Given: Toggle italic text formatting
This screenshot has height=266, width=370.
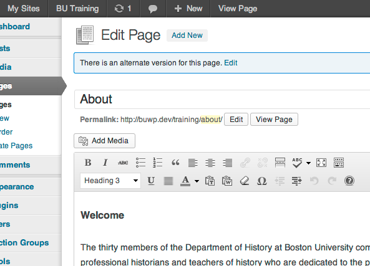Looking at the screenshot, I should coord(105,163).
